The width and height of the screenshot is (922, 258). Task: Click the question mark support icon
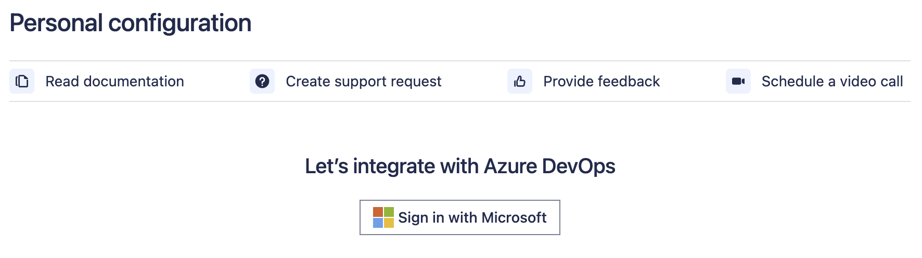[x=262, y=81]
